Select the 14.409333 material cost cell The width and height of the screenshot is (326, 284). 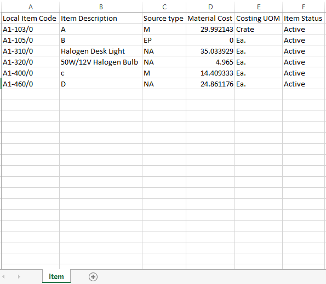tap(210, 73)
